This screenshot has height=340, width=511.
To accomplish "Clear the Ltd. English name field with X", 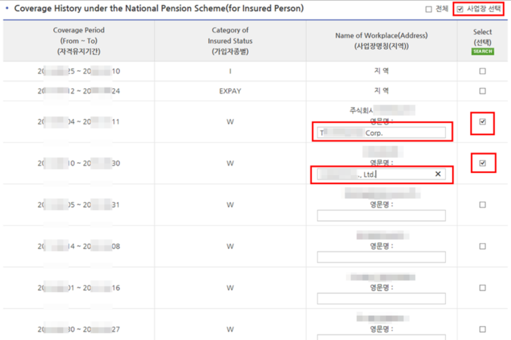I will coord(438,174).
